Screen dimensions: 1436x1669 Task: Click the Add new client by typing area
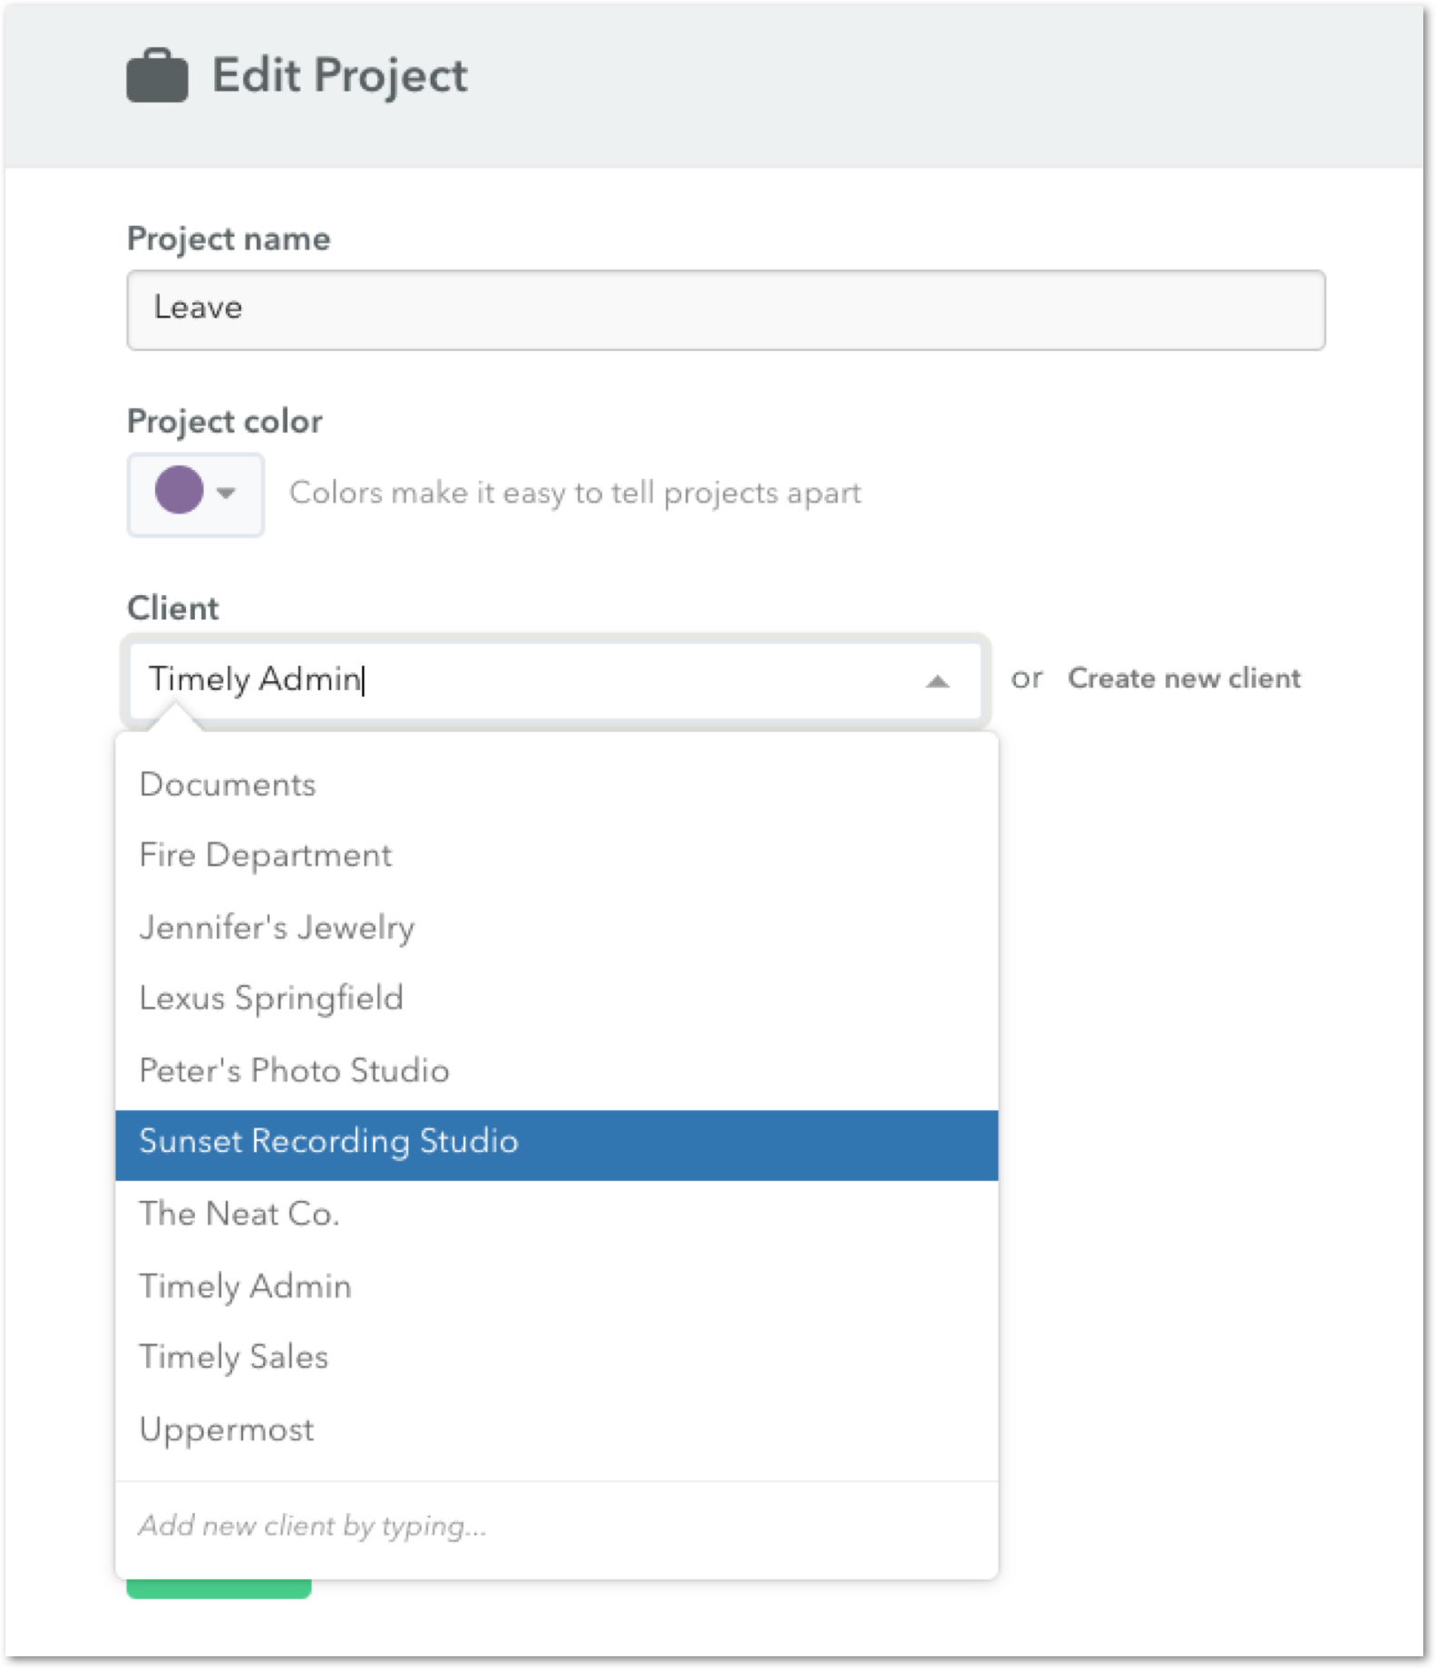click(x=312, y=1525)
